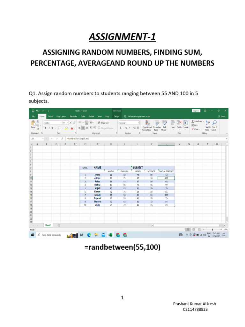The height and width of the screenshot is (327, 245).
Task: Click the Excel icon in taskbar
Action: [110, 235]
